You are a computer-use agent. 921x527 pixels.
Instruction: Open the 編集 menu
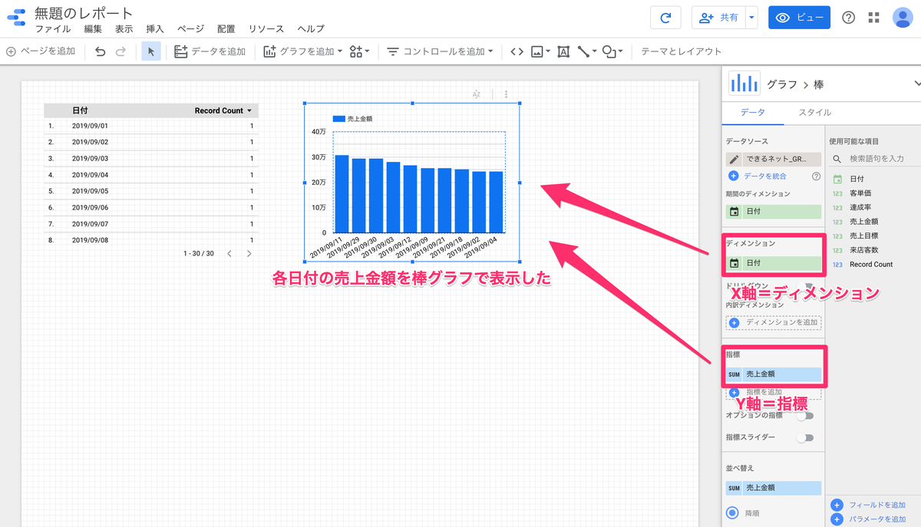93,29
